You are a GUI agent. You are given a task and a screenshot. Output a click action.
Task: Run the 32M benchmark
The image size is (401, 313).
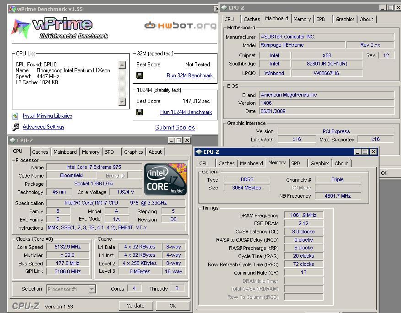(x=190, y=76)
